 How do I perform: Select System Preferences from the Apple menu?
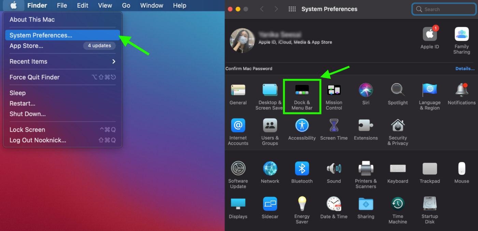coord(41,35)
